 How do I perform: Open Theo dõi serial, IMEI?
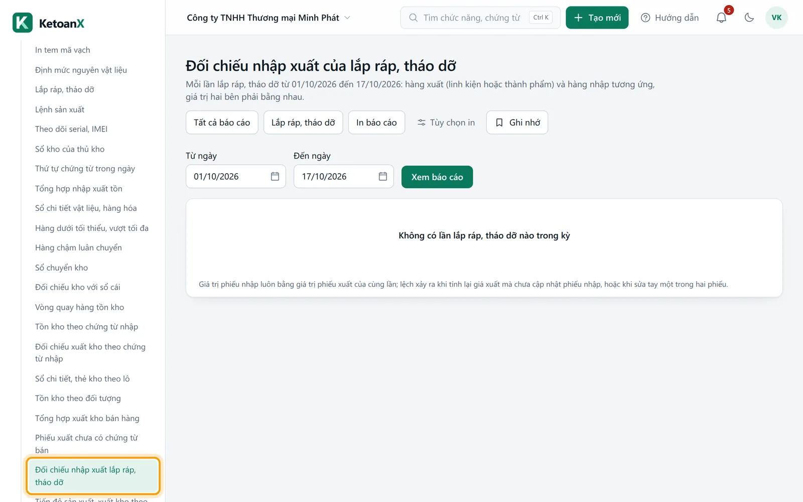(71, 129)
